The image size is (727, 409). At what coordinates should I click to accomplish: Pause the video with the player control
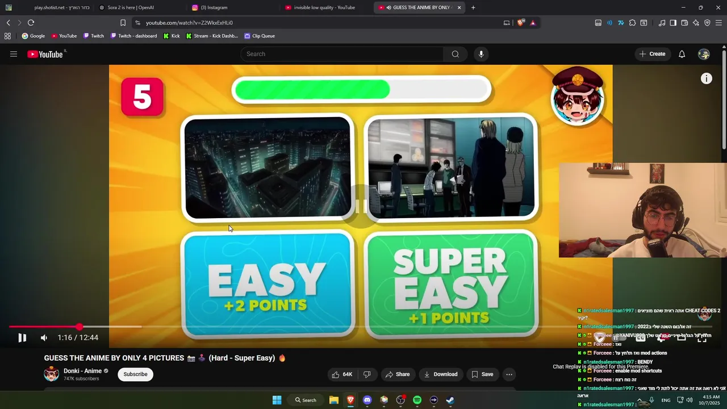(22, 337)
